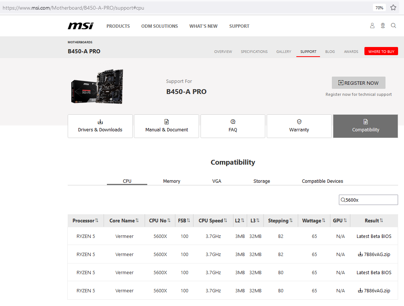Click 'Register now for technical support' text
The height and width of the screenshot is (306, 404).
[x=358, y=94]
